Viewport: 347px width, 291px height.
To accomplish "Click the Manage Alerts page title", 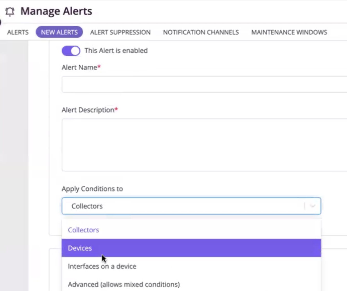I will pos(56,11).
